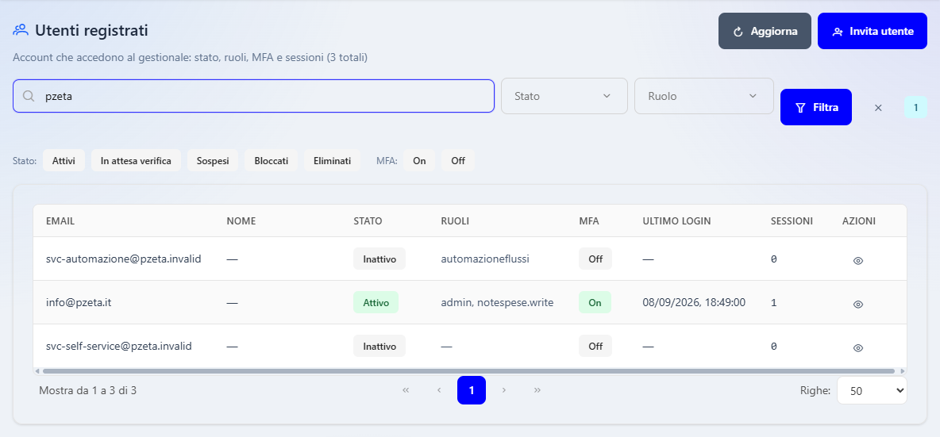Toggle In attesa verifica quick filter
The height and width of the screenshot is (437, 940).
pyautogui.click(x=136, y=160)
